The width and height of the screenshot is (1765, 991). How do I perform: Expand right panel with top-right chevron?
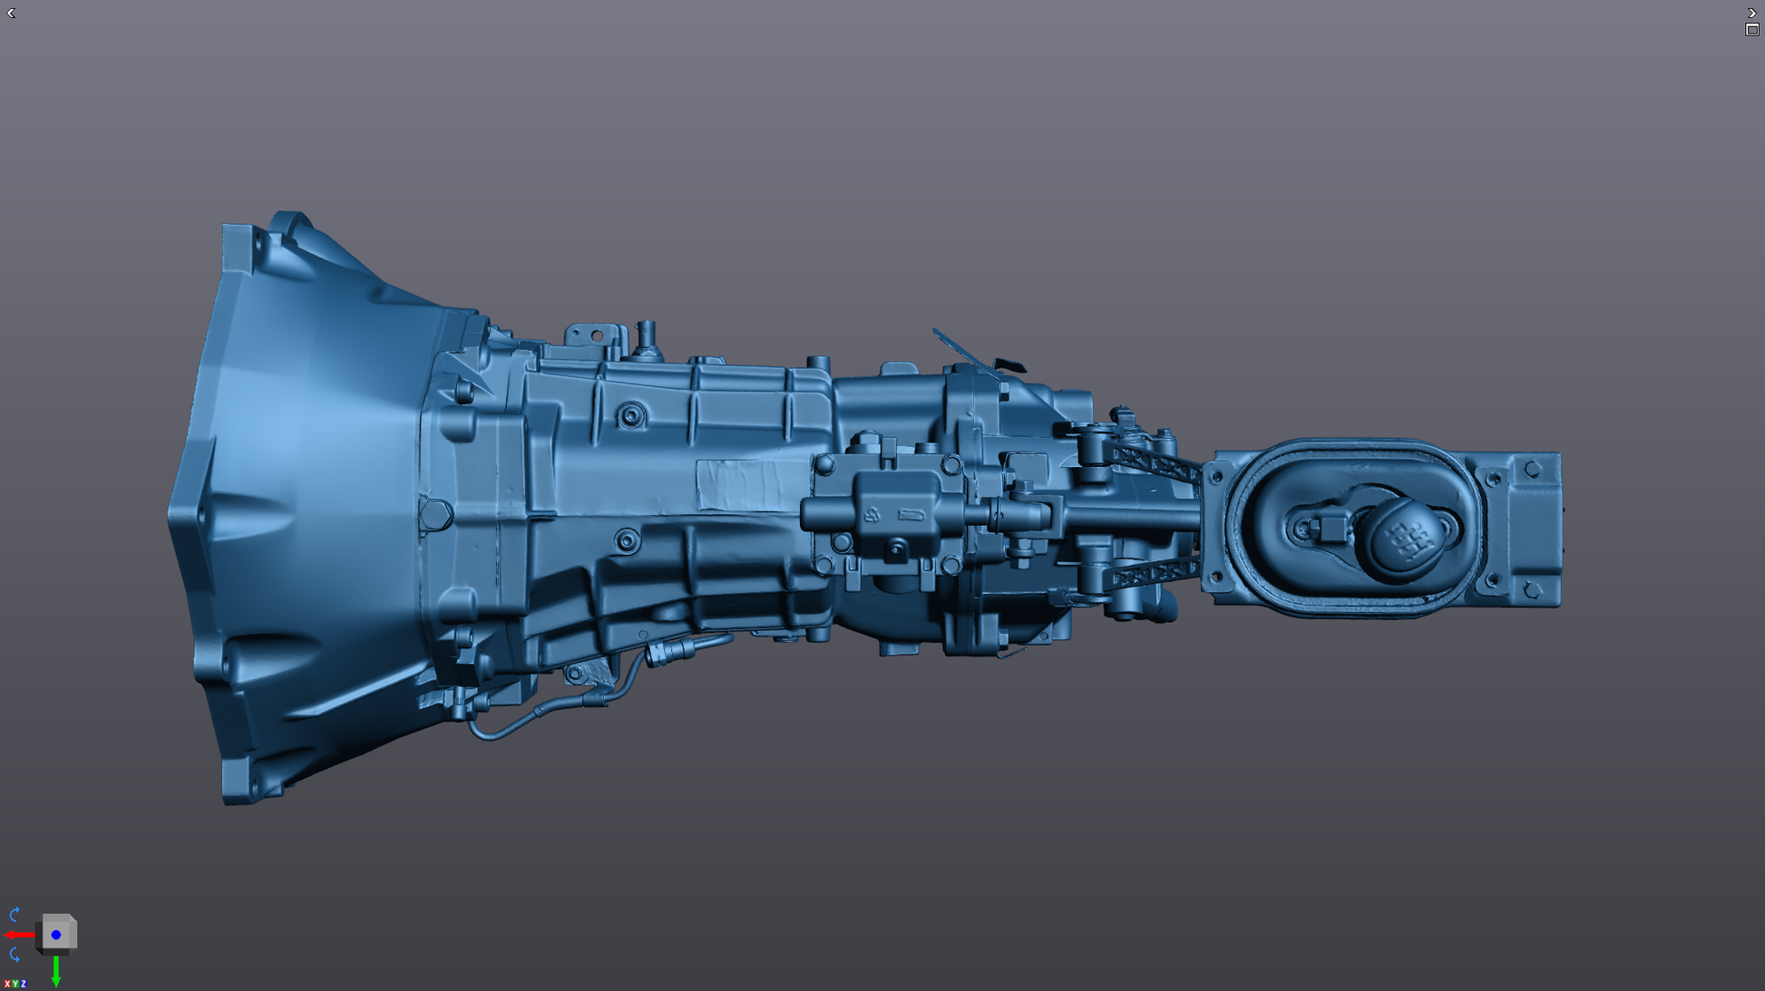1752,13
